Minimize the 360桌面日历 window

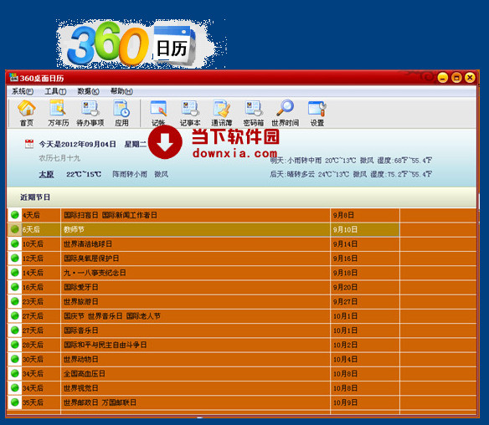pos(443,77)
